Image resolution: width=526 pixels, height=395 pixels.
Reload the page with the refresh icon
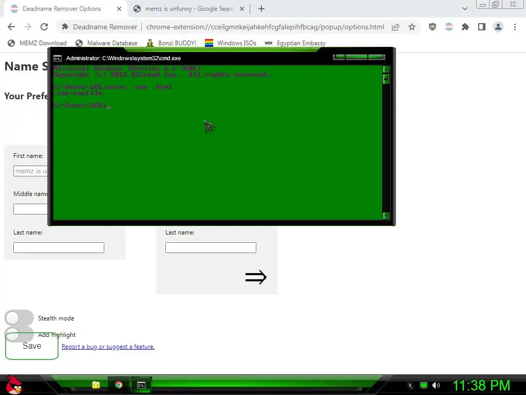[44, 27]
